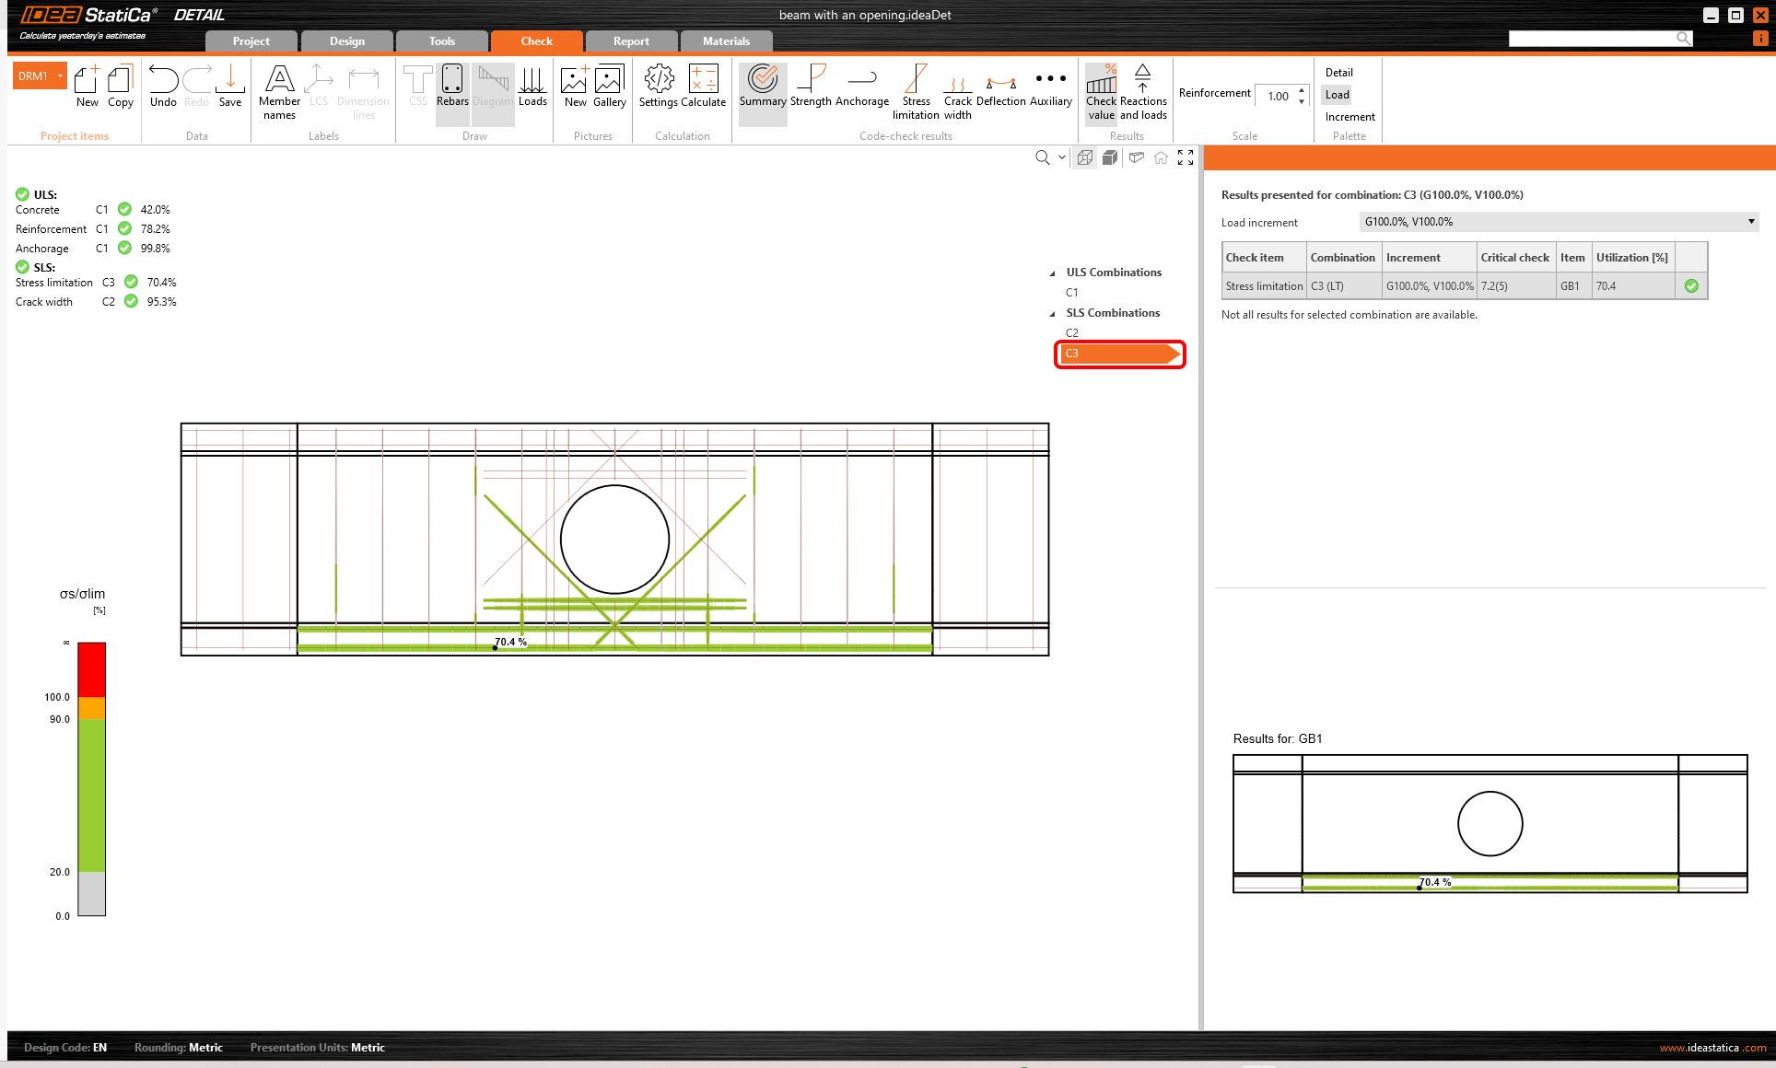Select combination C2 under SLS Combinations
Screen dimensions: 1776x1068
tap(1072, 332)
